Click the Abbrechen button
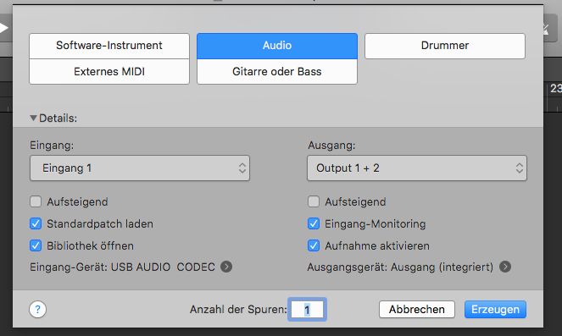This screenshot has width=562, height=336. pyautogui.click(x=417, y=309)
